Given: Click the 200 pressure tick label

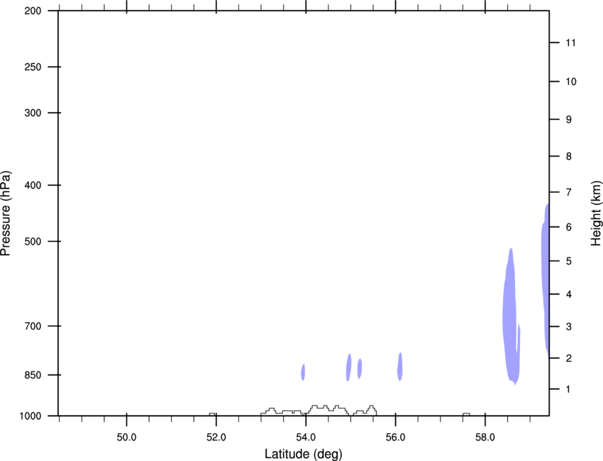Looking at the screenshot, I should 33,11.
